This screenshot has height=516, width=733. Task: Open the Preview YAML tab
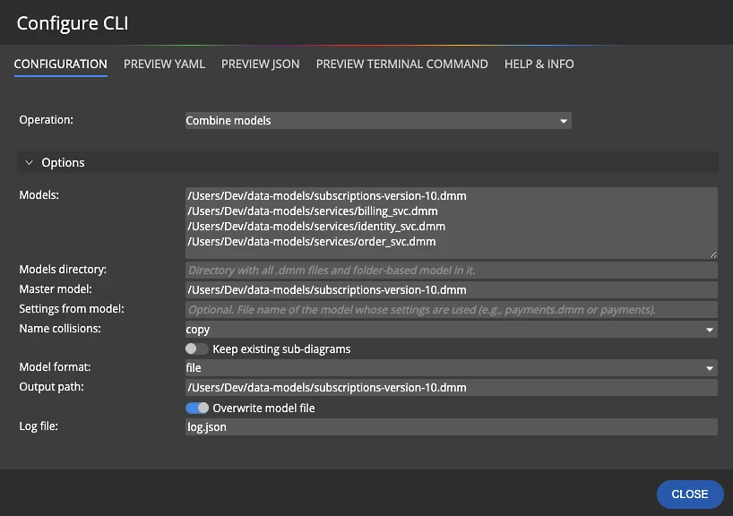coord(164,64)
